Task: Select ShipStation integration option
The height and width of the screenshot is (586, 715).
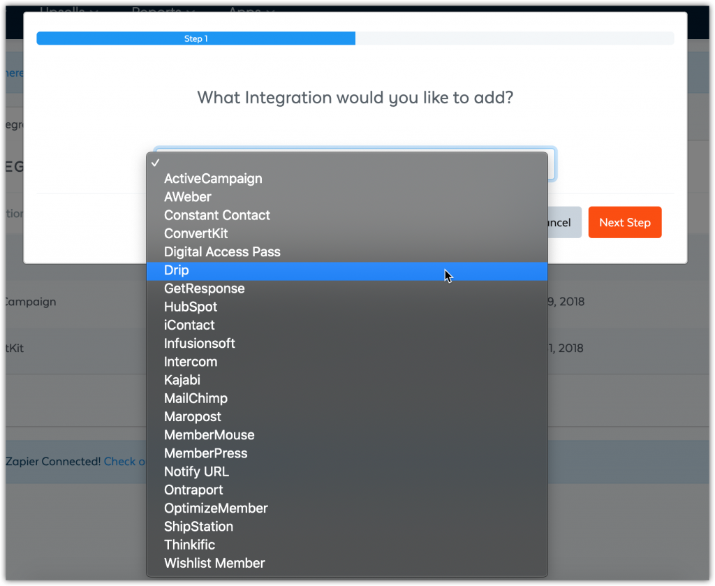Action: (x=198, y=527)
